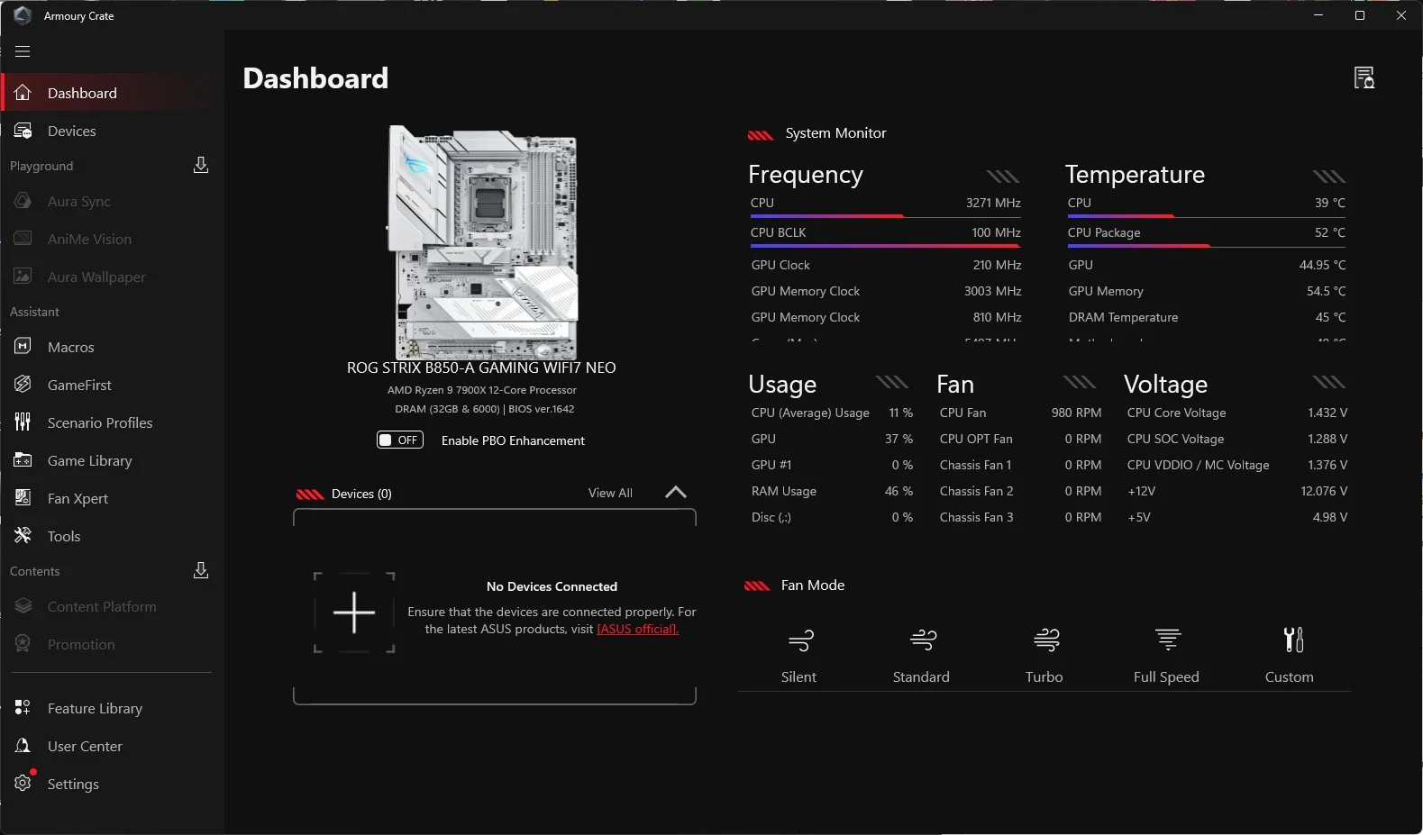Click View All devices
Image resolution: width=1423 pixels, height=835 pixels.
point(610,493)
